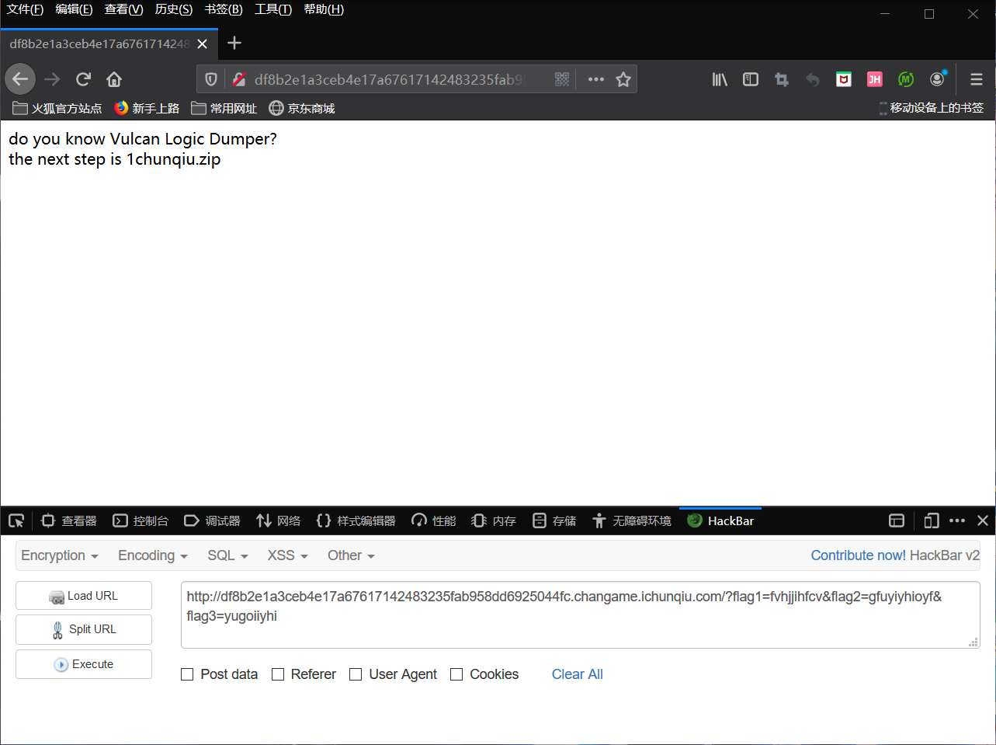996x745 pixels.
Task: Show tracking protection shield info
Action: click(210, 79)
